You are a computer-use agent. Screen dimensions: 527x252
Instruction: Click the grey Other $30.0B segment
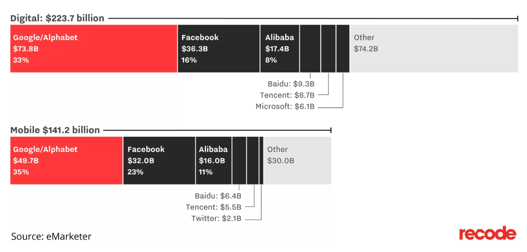coord(298,160)
